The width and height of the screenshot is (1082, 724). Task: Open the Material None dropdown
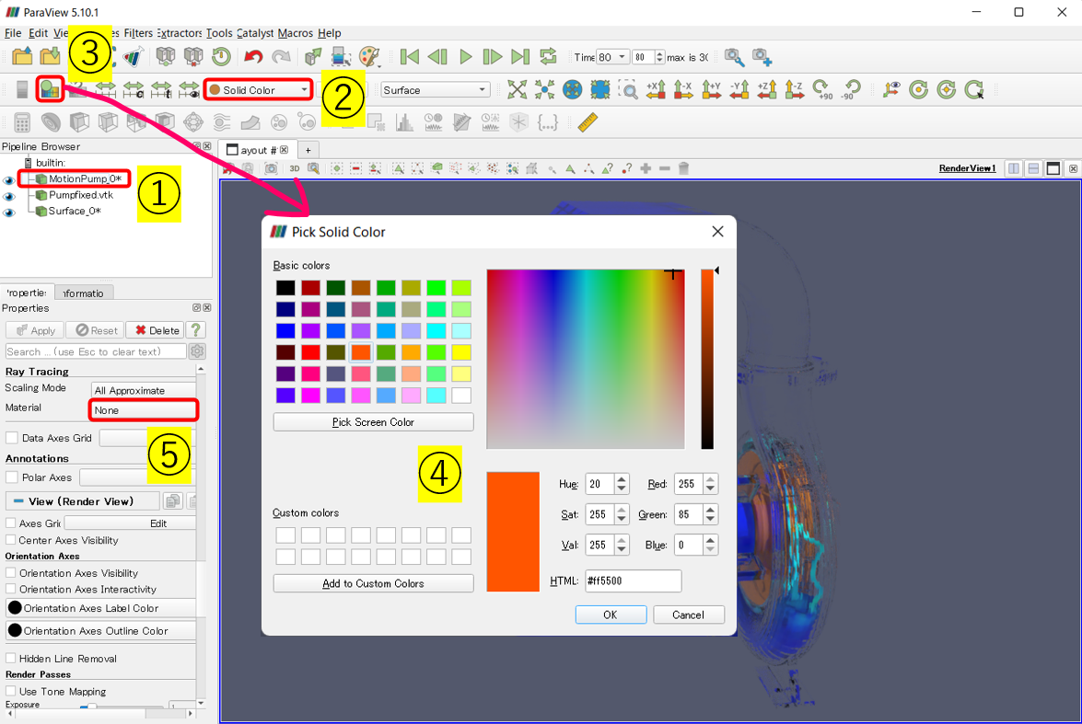(x=144, y=410)
